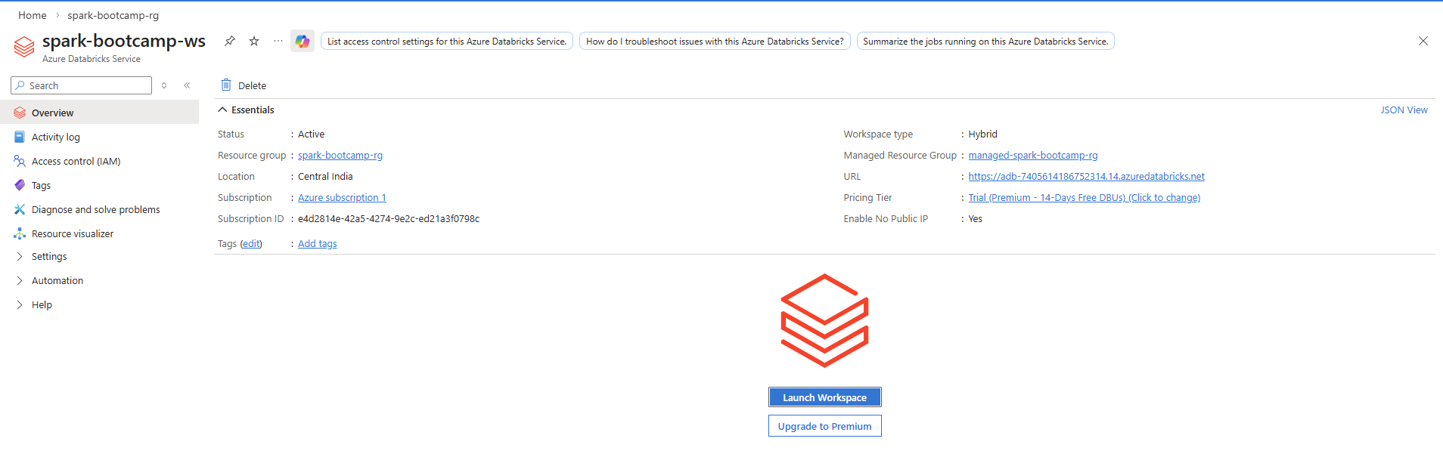The width and height of the screenshot is (1443, 454).
Task: Open managed-spark-bootcamp-rg link
Action: (1033, 156)
